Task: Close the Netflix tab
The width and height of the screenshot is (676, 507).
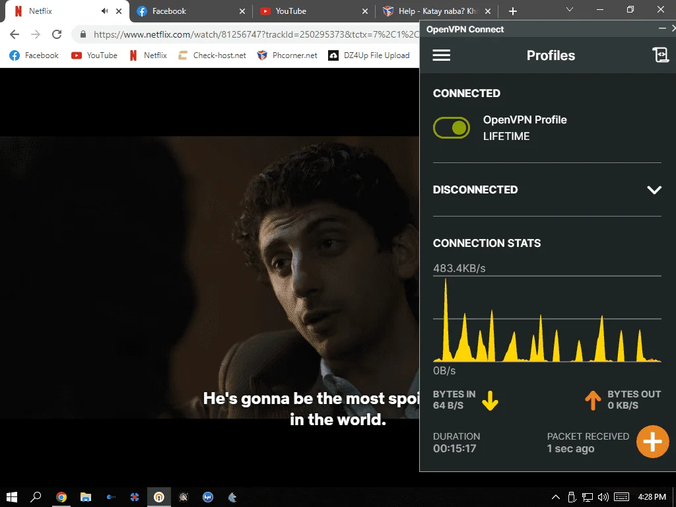Action: coord(119,11)
